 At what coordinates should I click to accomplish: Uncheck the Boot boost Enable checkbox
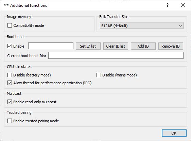point(10,46)
